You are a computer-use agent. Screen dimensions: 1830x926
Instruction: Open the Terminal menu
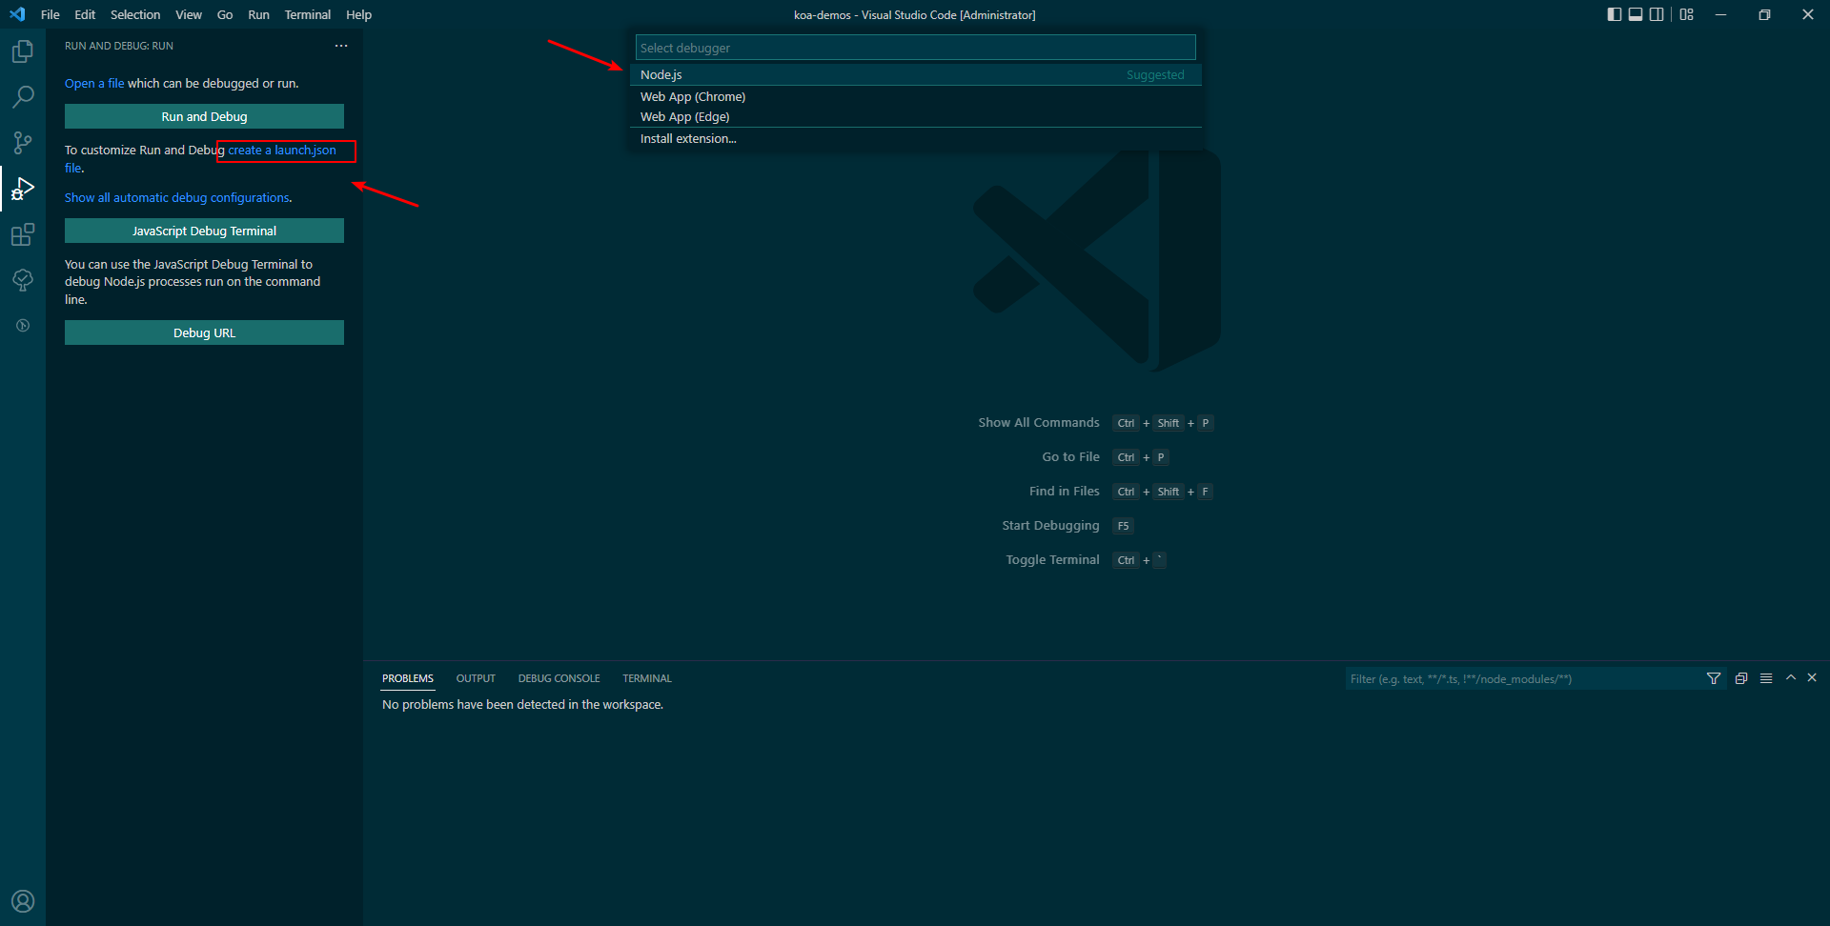pos(308,14)
